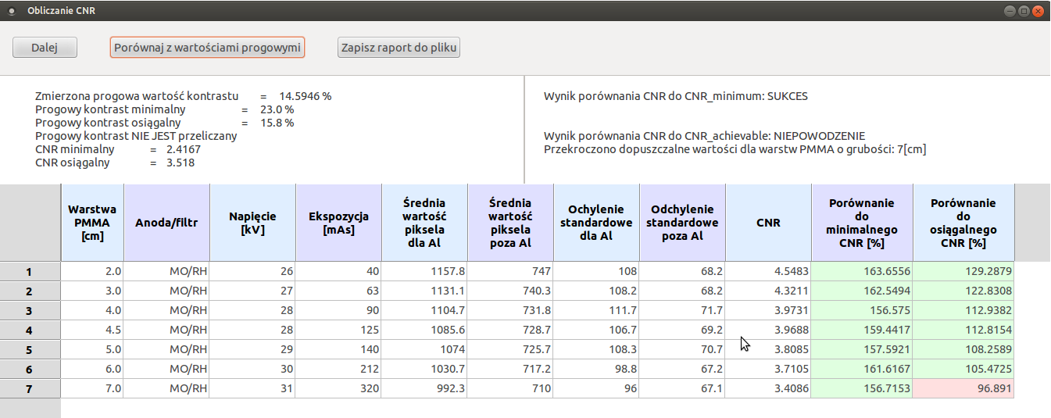
Task: Click the 'Napięcie [kV]' column header
Action: [252, 223]
